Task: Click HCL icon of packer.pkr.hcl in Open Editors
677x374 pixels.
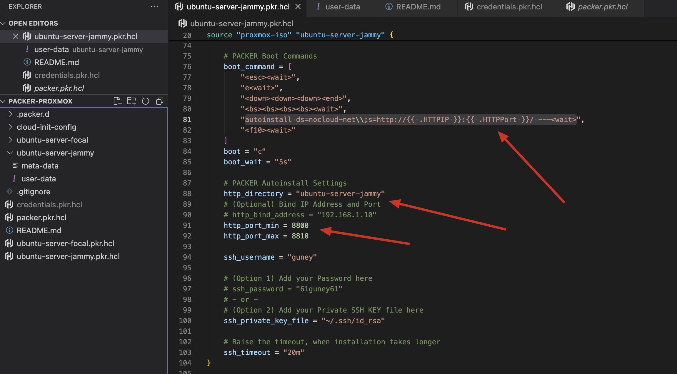Action: pyautogui.click(x=27, y=88)
